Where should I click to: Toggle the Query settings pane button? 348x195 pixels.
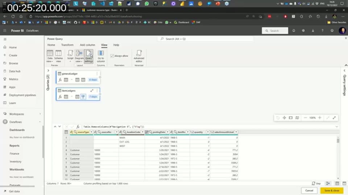pos(88,56)
